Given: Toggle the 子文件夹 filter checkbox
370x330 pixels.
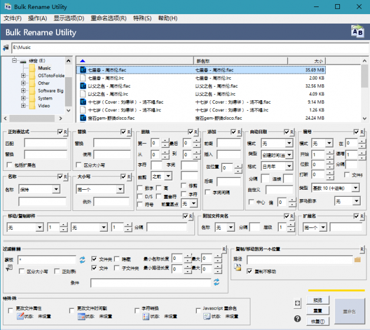Looking at the screenshot, I should 116,269.
